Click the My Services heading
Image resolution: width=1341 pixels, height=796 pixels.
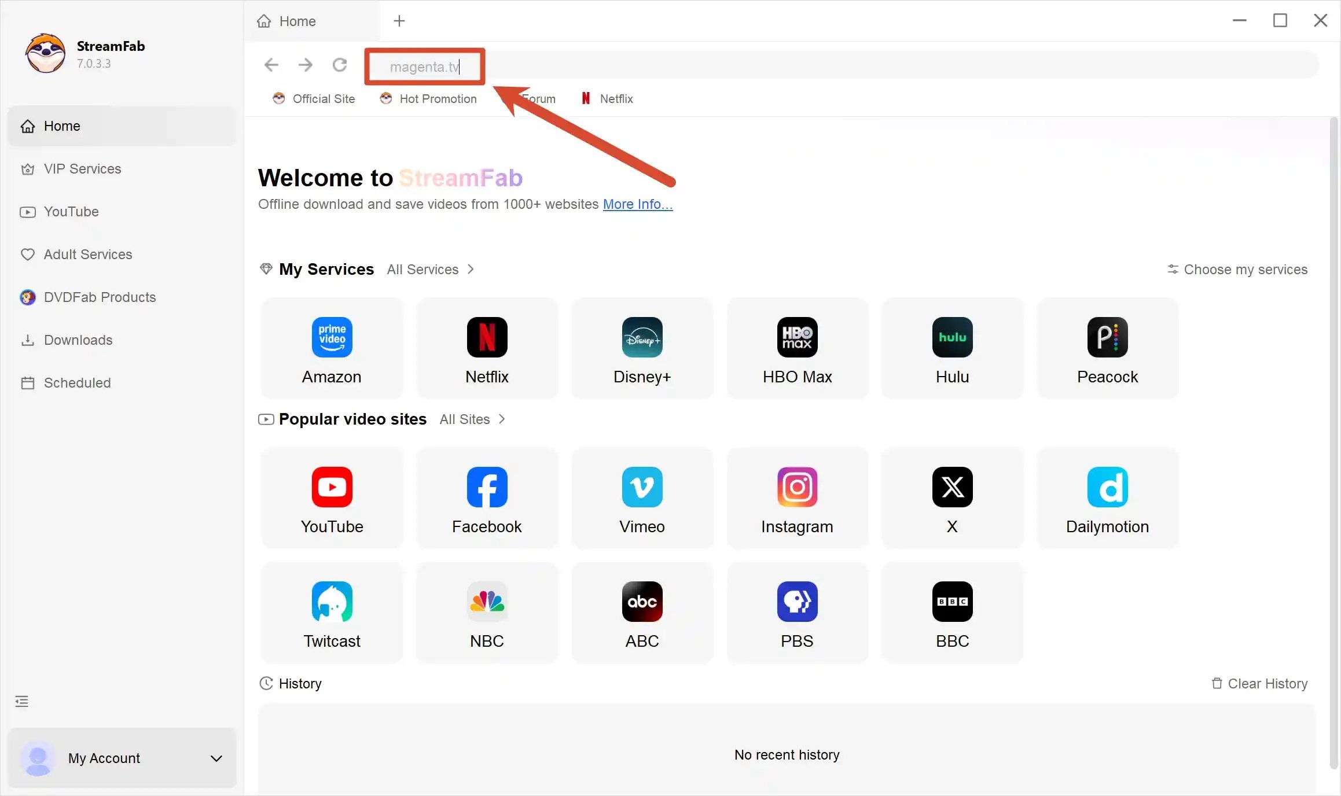coord(326,270)
